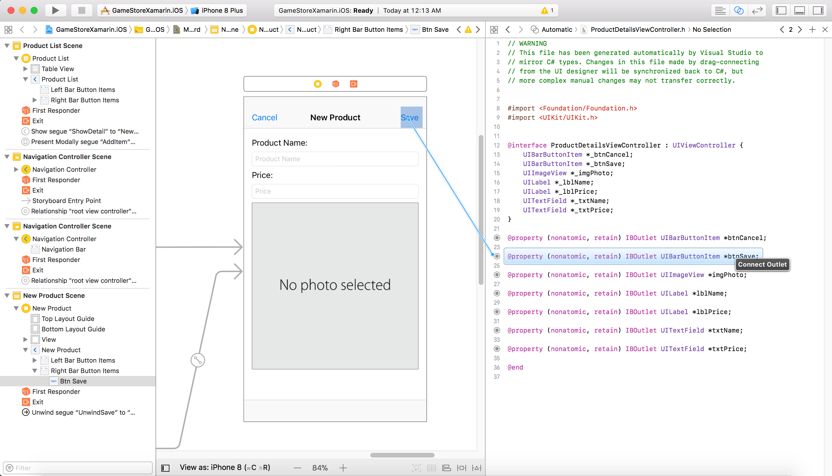Click the canvas horizontal scrollbar
The height and width of the screenshot is (476, 832).
point(402,455)
